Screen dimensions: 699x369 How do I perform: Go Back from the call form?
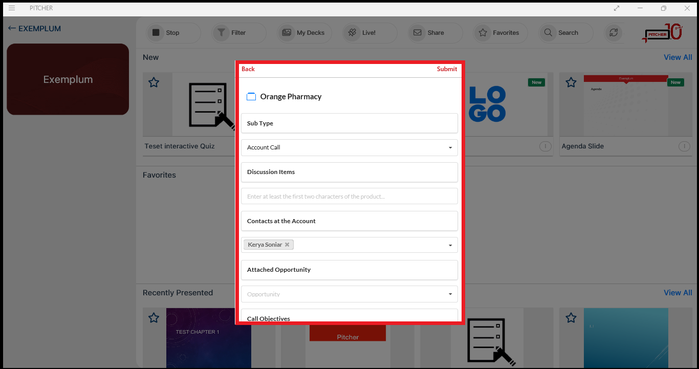coord(248,69)
